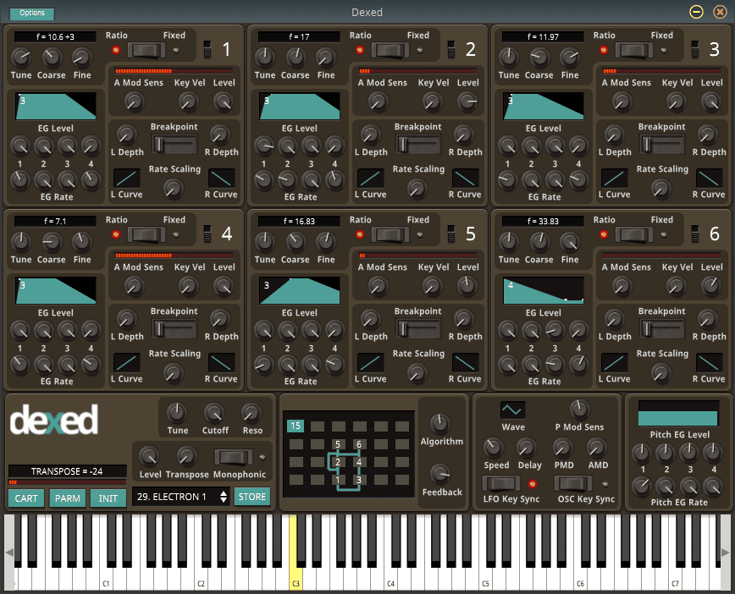This screenshot has width=735, height=594.
Task: Click operator 2 L Curve icon
Action: click(x=370, y=179)
